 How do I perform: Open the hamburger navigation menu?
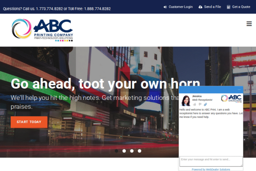click(x=249, y=24)
